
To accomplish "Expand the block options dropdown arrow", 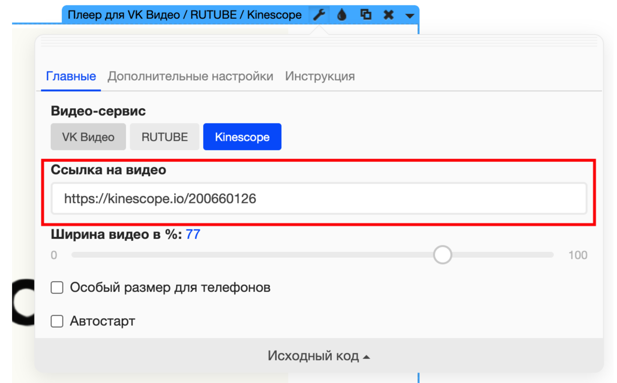I will point(410,16).
